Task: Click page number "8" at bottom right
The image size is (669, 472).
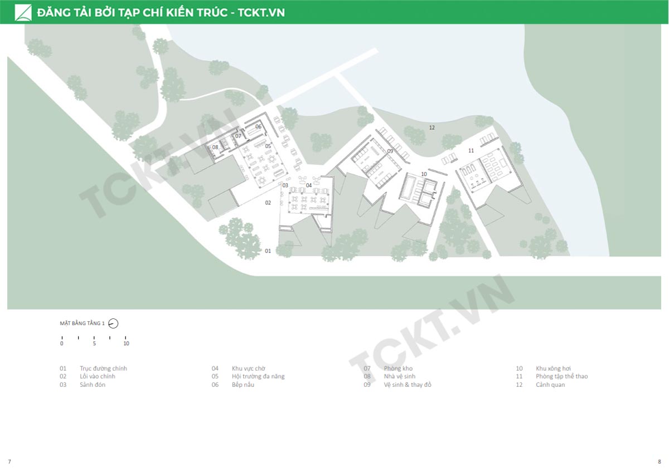Action: coord(659,461)
